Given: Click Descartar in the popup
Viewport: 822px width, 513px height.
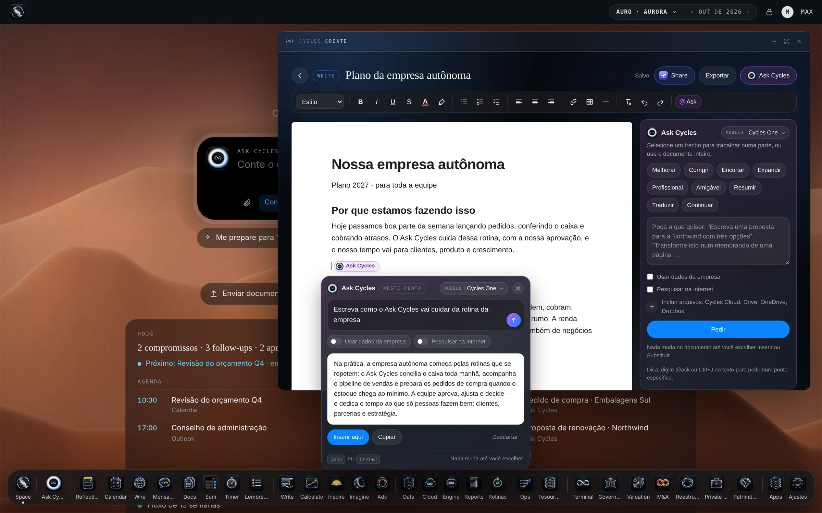Looking at the screenshot, I should pyautogui.click(x=505, y=437).
